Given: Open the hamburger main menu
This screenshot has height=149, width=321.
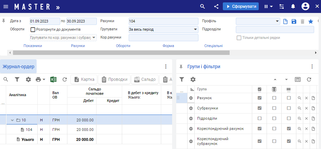Looking at the screenshot, I should click(6, 6).
